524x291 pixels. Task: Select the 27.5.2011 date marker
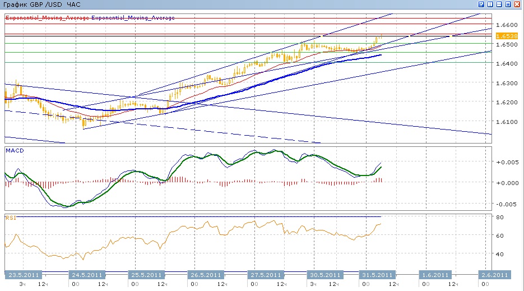pyautogui.click(x=266, y=275)
